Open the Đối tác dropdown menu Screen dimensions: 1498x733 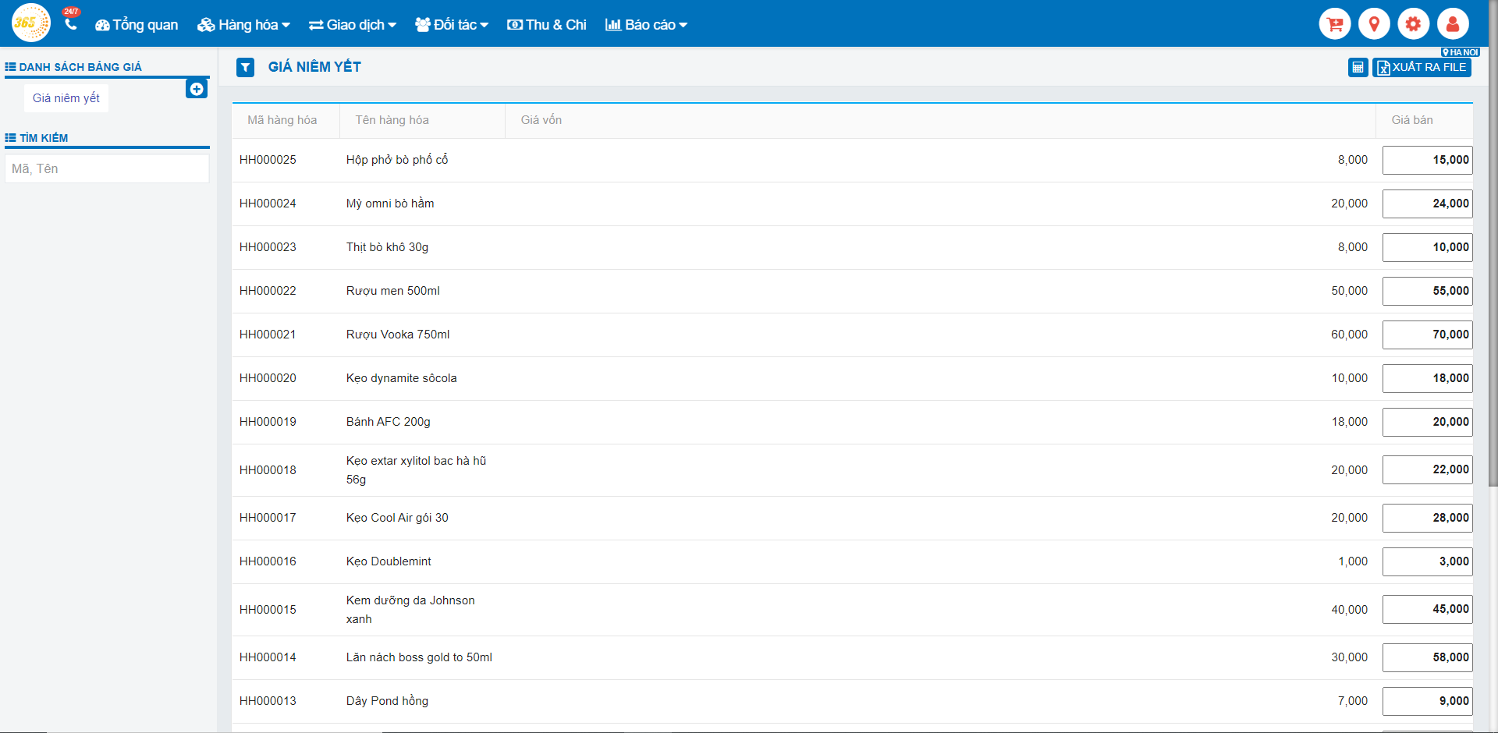pyautogui.click(x=452, y=25)
